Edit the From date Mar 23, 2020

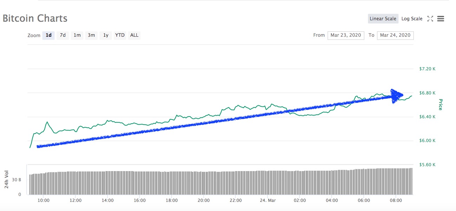tap(346, 35)
